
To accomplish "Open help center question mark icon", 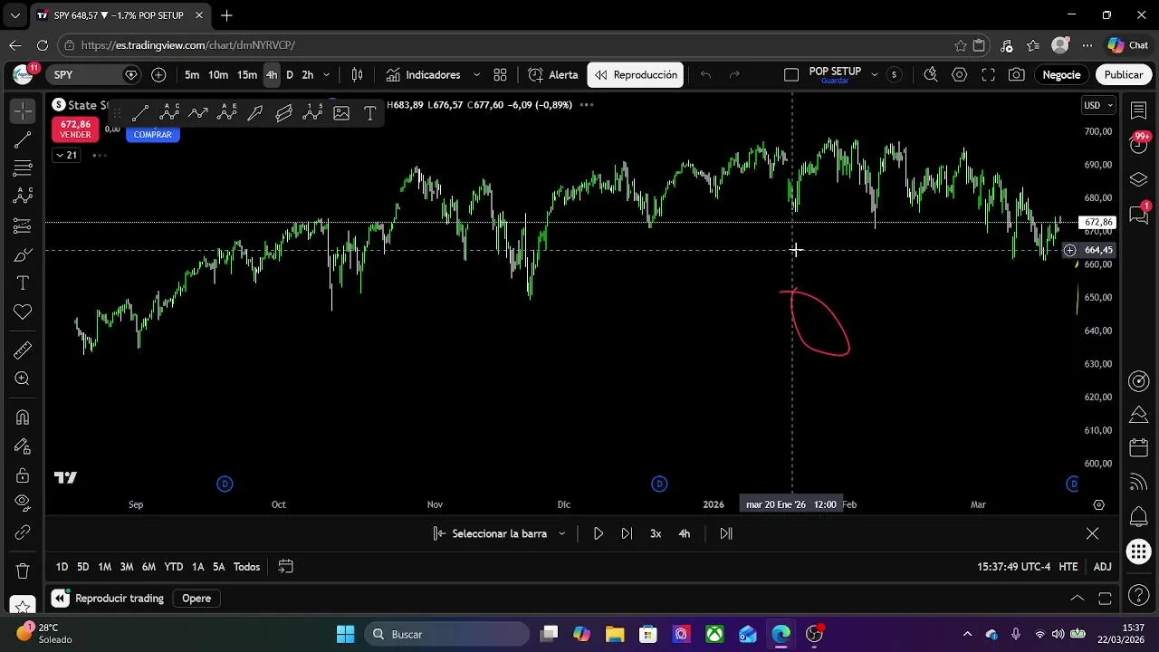I will (x=1139, y=596).
